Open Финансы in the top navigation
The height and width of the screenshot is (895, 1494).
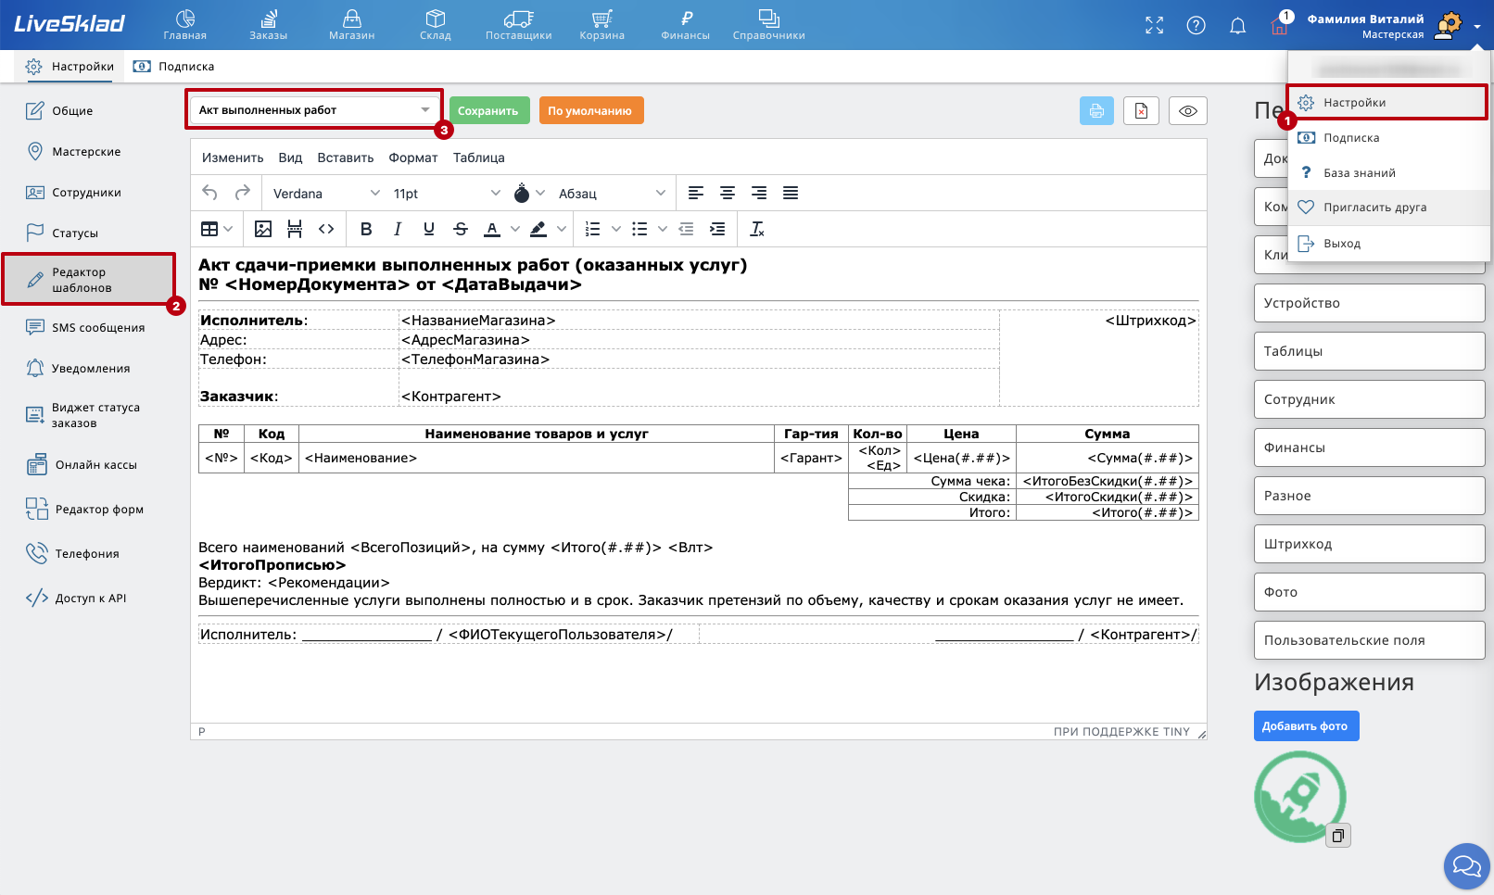click(686, 25)
